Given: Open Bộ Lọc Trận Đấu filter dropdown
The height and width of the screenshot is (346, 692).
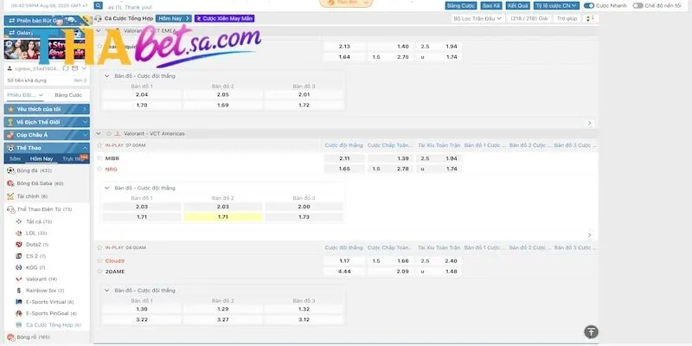Looking at the screenshot, I should tap(477, 17).
